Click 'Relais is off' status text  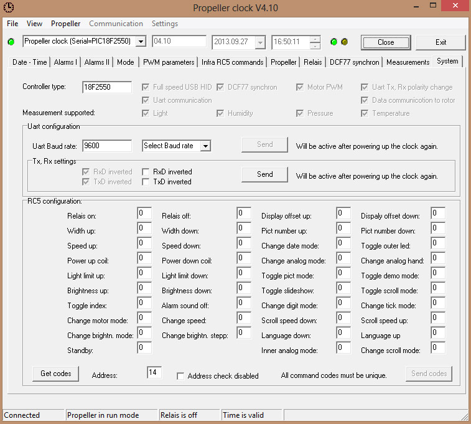coord(179,415)
